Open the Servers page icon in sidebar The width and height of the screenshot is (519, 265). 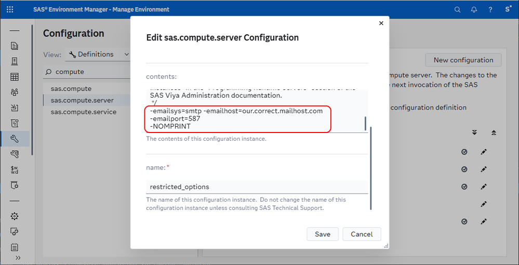15,61
